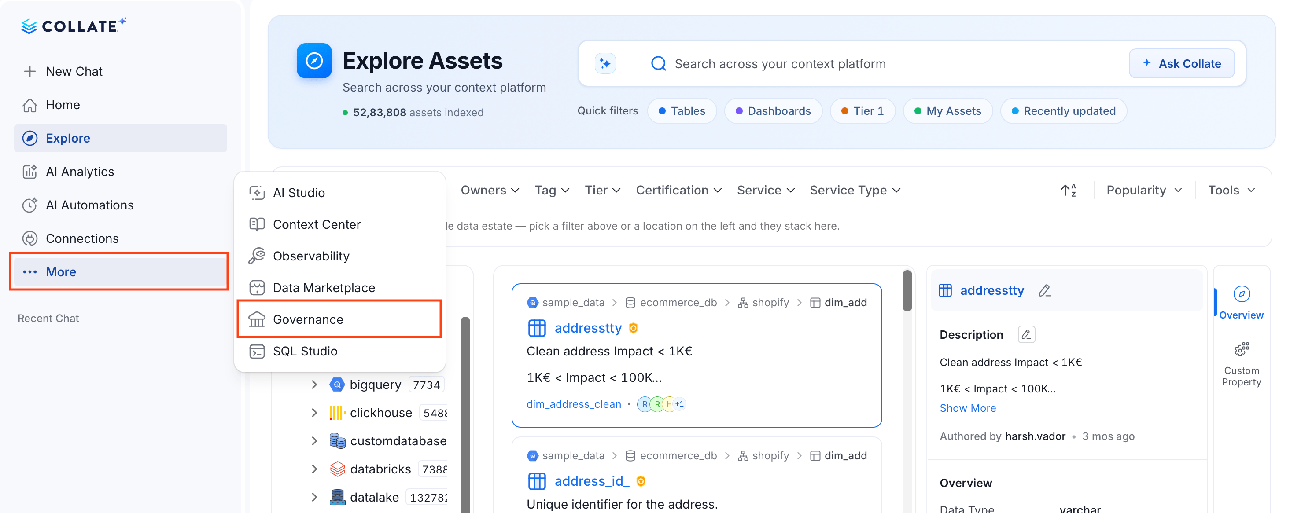
Task: Expand the clickhouse tree node
Action: click(x=314, y=412)
